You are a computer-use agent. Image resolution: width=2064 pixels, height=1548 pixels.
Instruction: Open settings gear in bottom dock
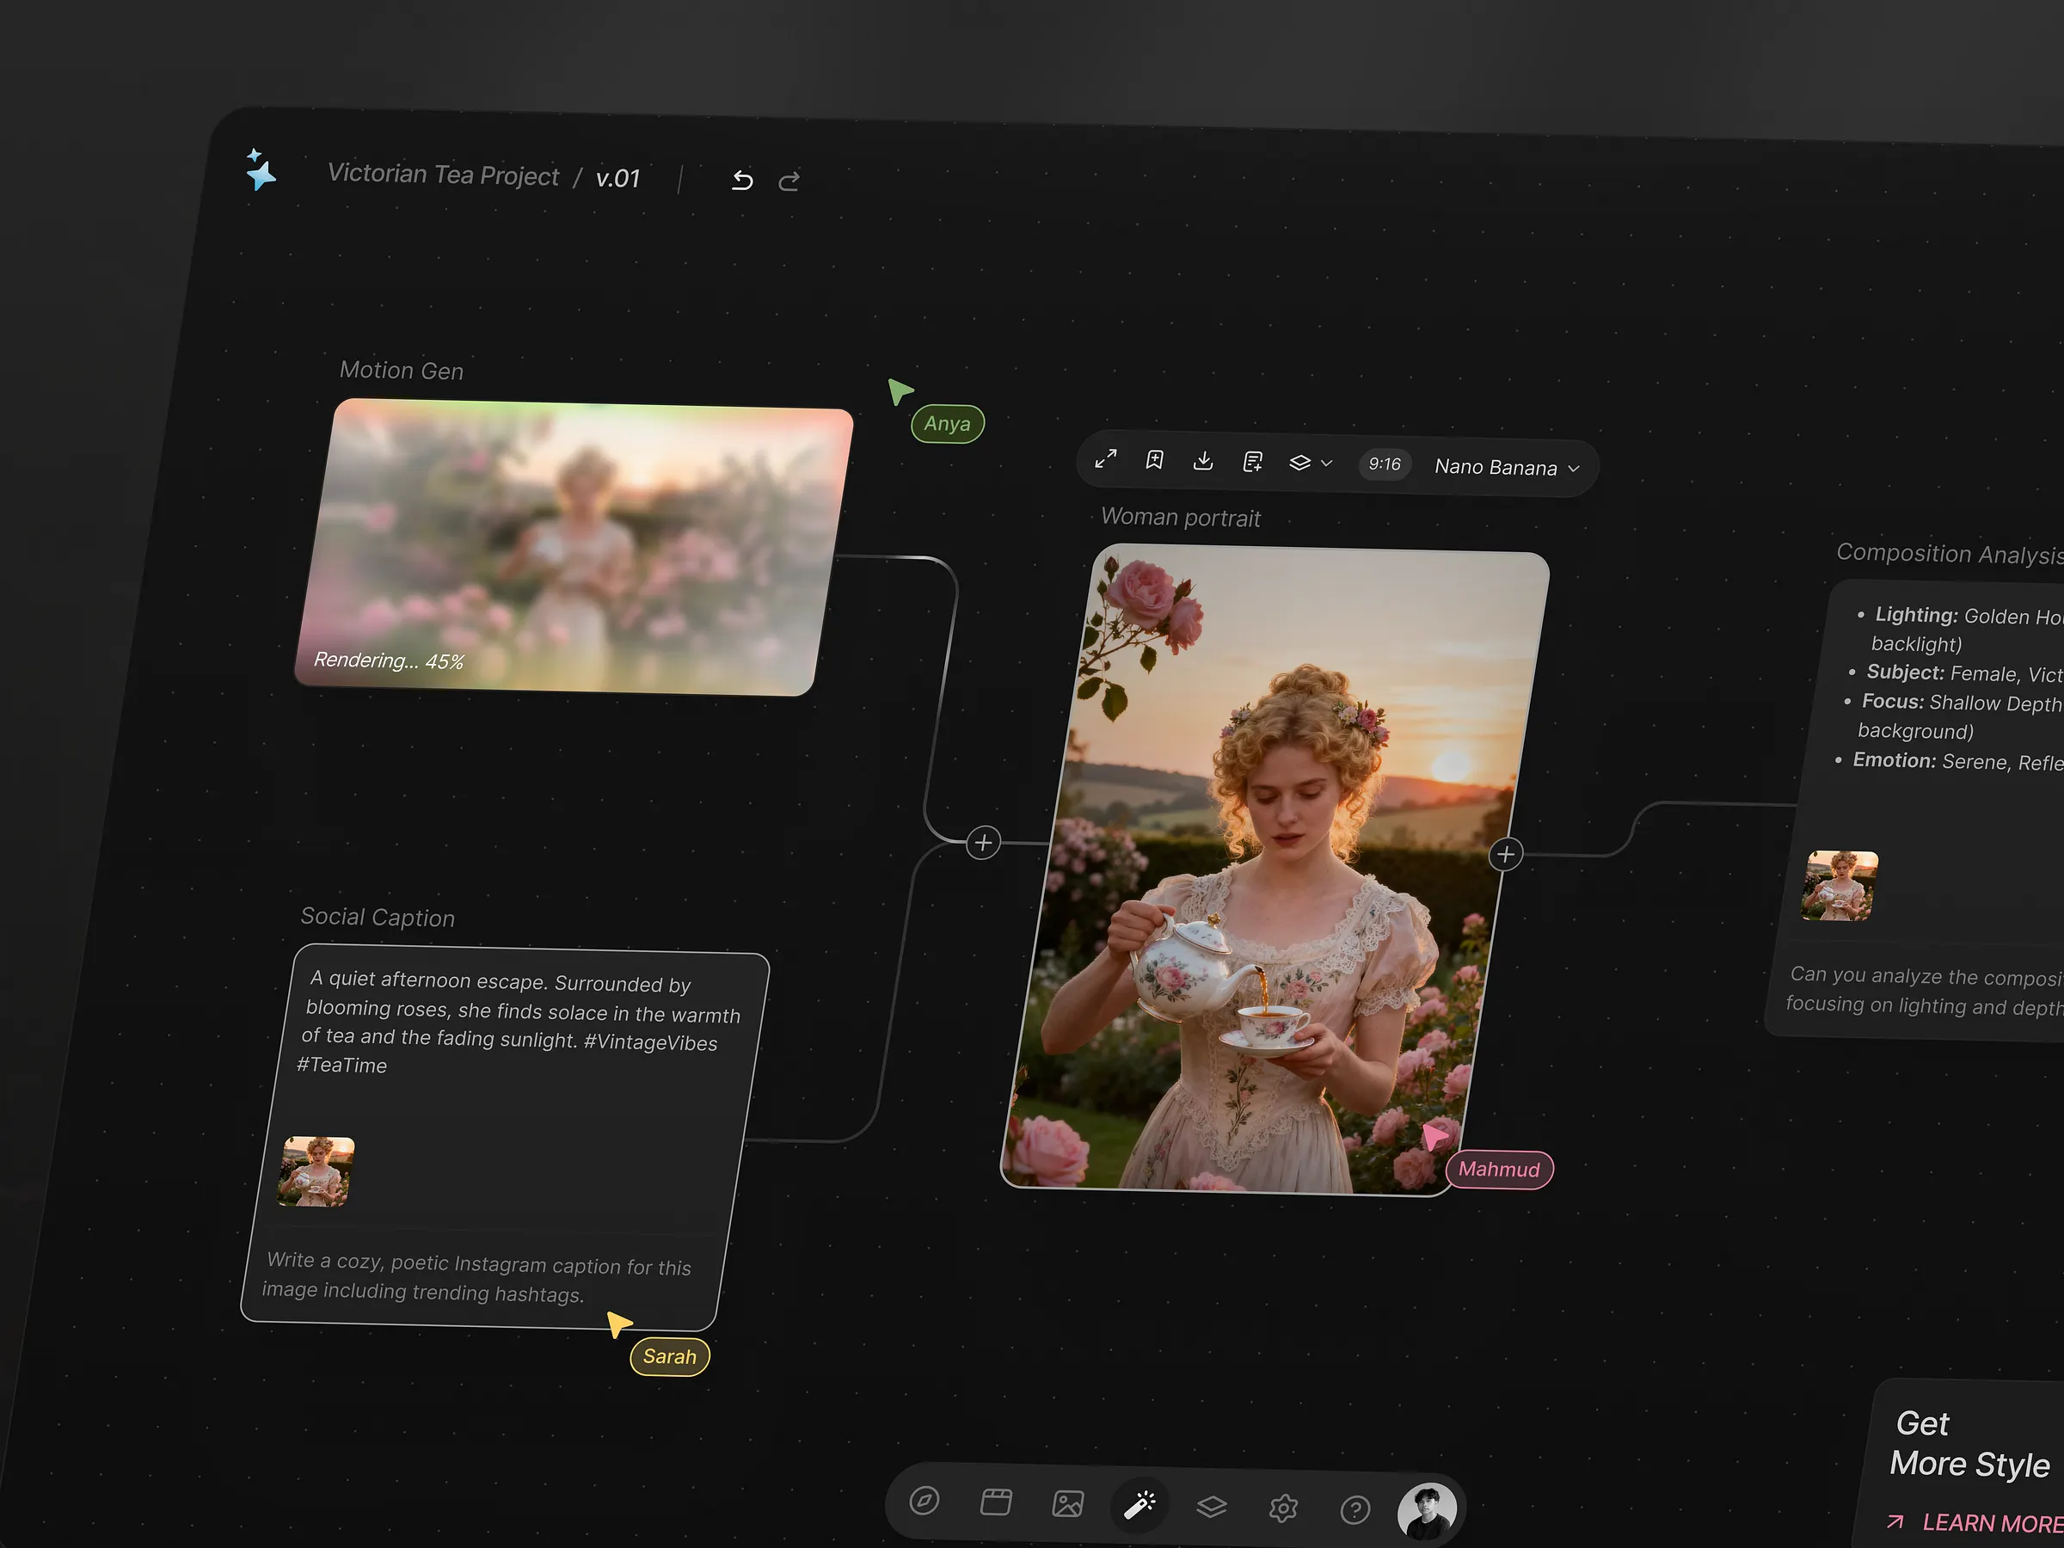tap(1283, 1508)
